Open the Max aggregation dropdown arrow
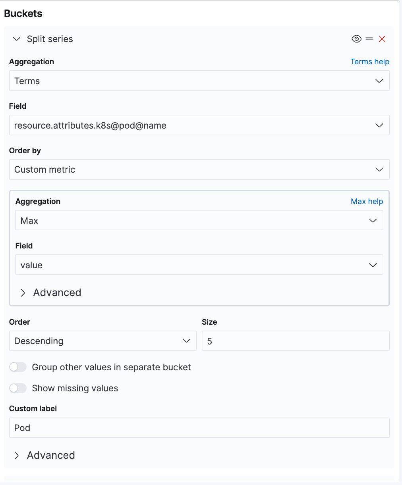Screen dimensions: 402x485 [373, 220]
